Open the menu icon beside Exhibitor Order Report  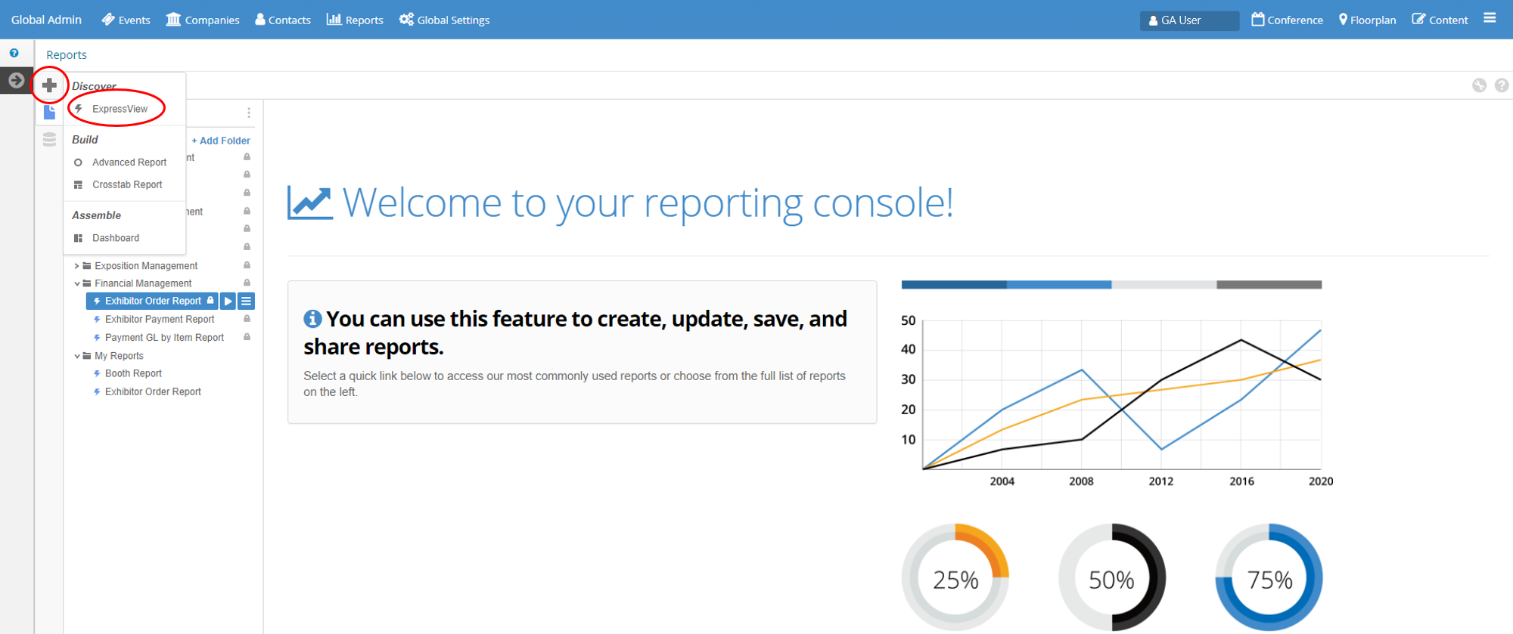point(247,302)
